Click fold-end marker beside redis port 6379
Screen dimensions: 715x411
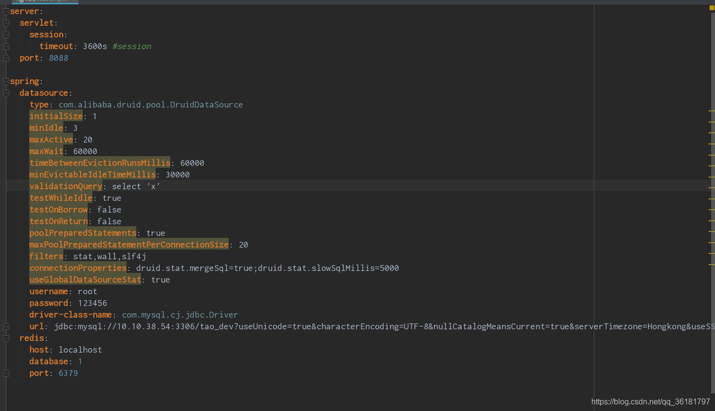pyautogui.click(x=6, y=374)
